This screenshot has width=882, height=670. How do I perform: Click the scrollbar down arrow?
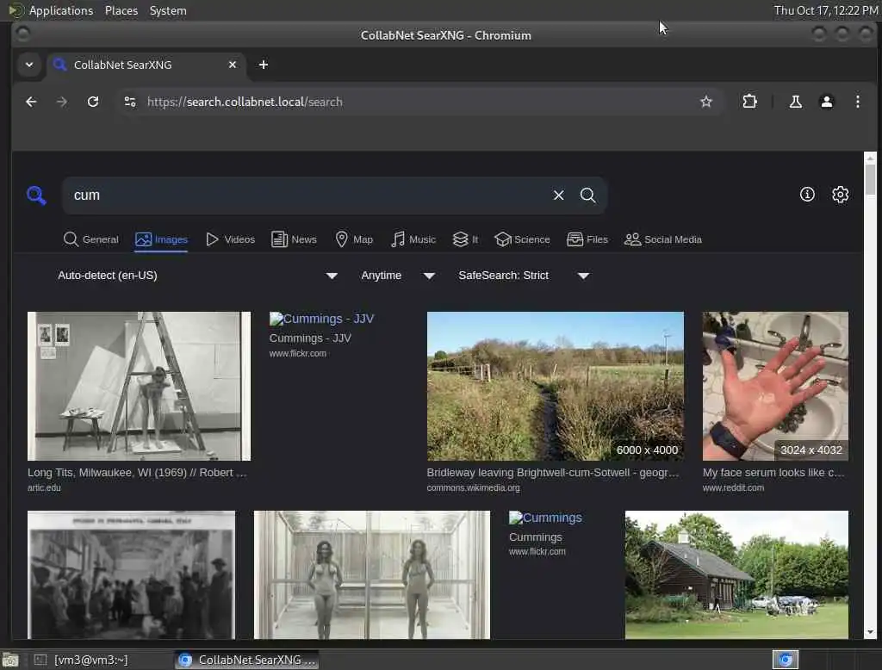tap(870, 632)
